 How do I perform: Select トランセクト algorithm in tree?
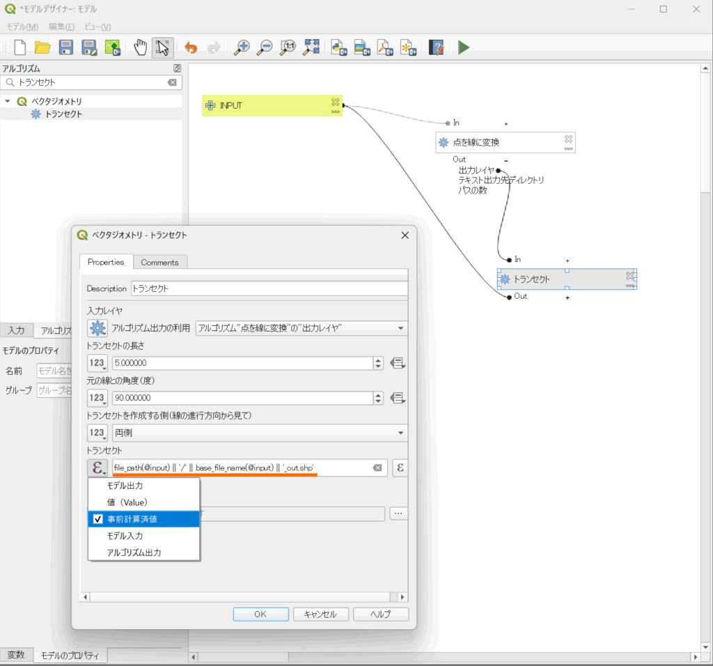click(x=63, y=114)
